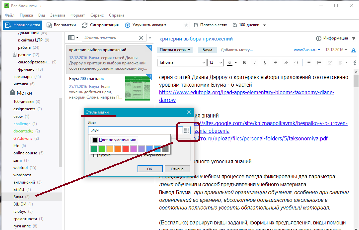This screenshot has width=359, height=230.
Task: Open the Формат menu
Action: click(77, 15)
